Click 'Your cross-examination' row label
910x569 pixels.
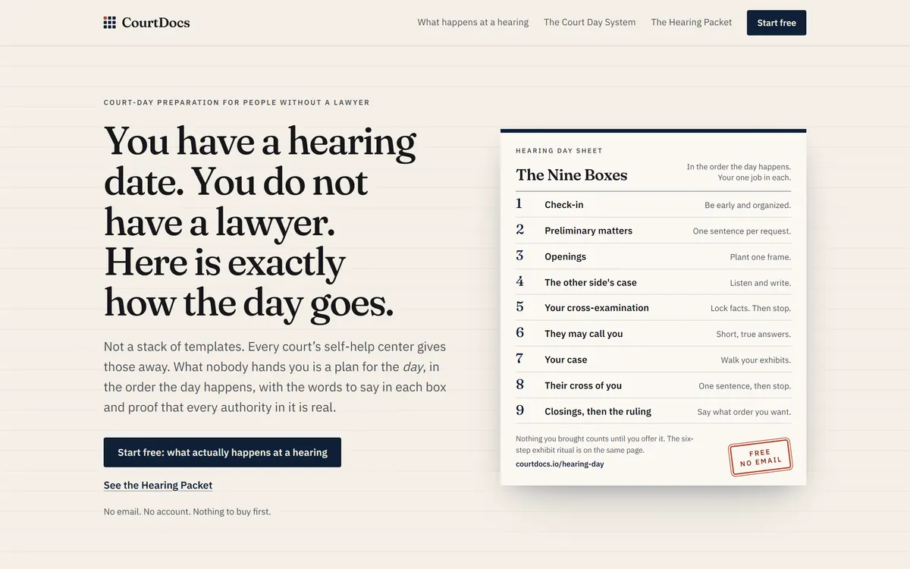597,308
